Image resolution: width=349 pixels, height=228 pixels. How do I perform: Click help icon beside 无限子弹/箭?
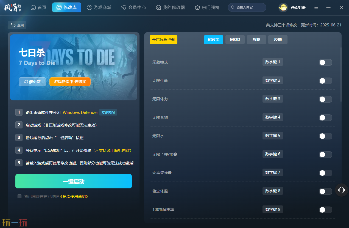175,154
